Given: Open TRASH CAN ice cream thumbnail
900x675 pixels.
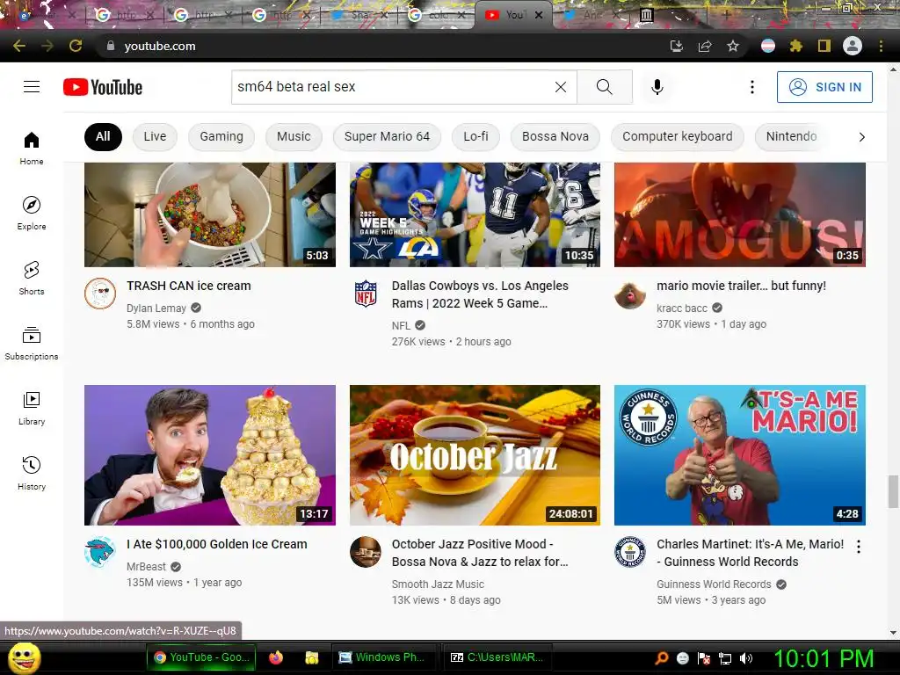Looking at the screenshot, I should coord(210,214).
